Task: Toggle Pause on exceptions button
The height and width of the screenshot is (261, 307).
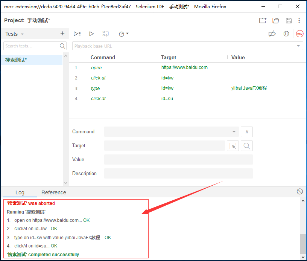Action: 286,34
